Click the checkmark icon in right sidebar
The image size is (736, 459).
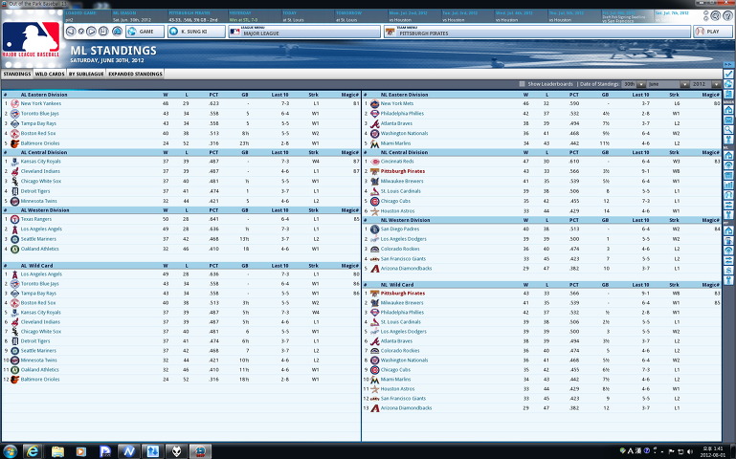tap(728, 74)
